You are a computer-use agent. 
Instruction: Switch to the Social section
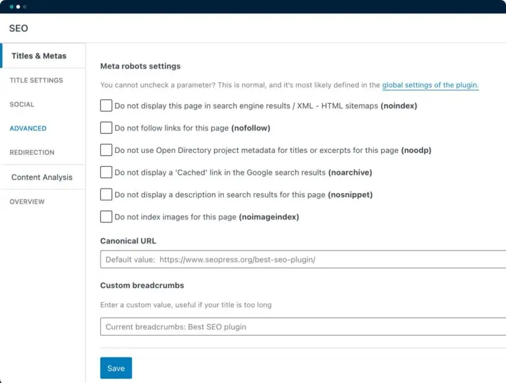22,104
